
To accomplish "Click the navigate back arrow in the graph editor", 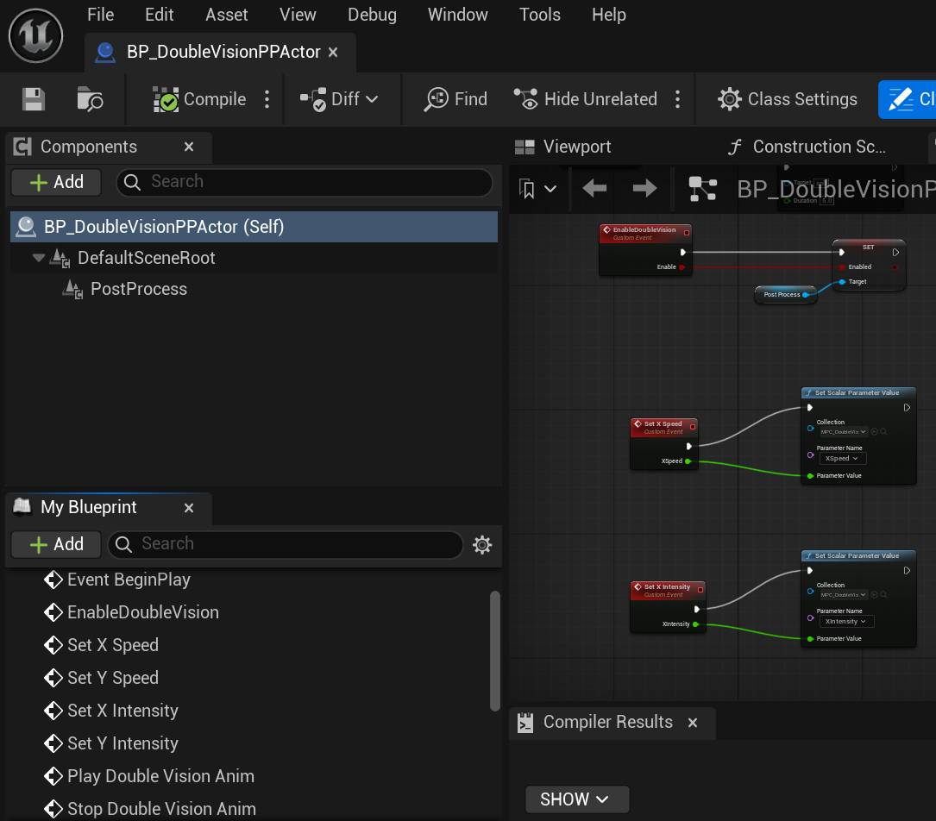I will pos(594,188).
